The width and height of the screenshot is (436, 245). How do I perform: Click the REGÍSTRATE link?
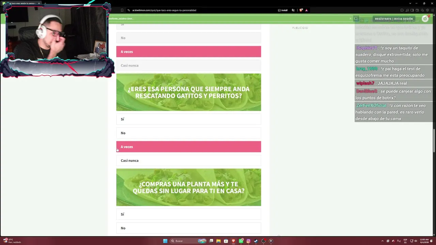tap(383, 19)
